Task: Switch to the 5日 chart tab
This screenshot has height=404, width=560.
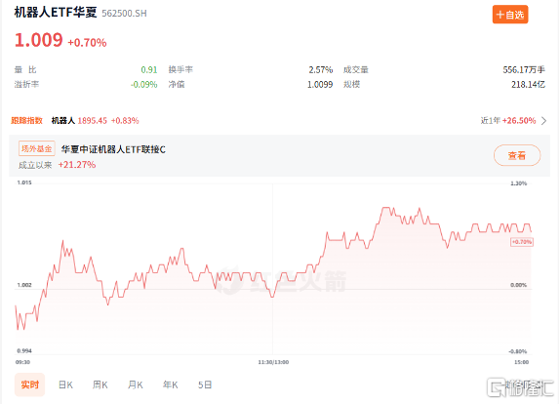Action: pos(205,384)
